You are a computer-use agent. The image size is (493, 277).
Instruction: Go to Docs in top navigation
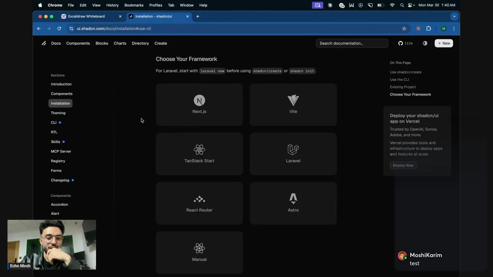tap(56, 43)
